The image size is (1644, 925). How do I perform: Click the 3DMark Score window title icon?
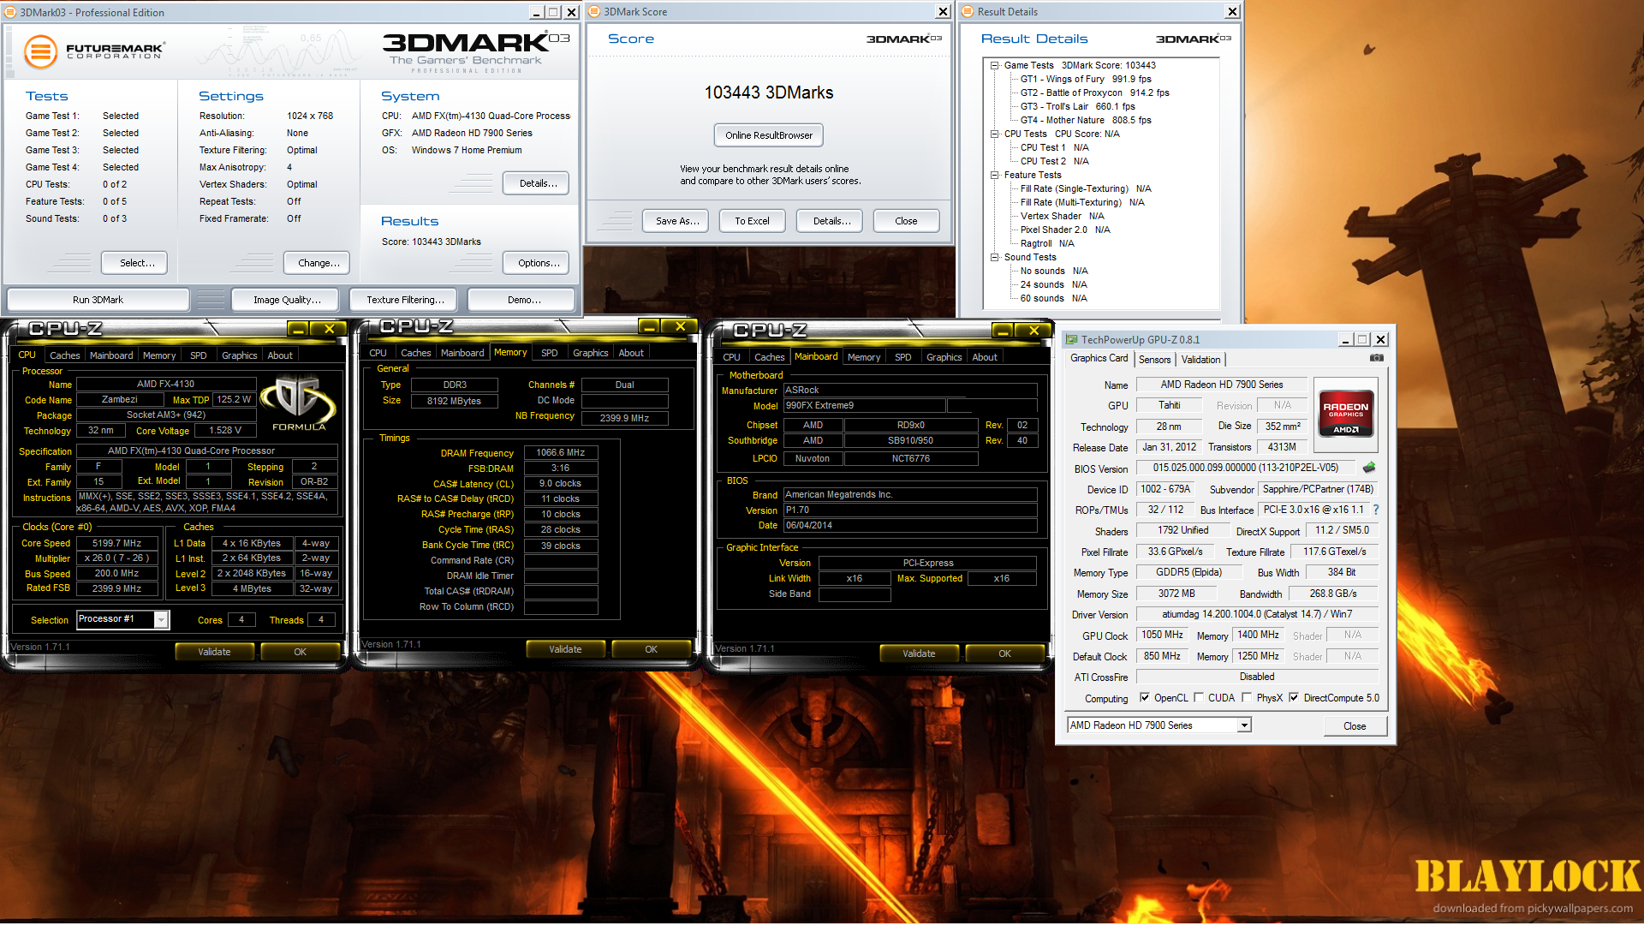click(x=595, y=11)
